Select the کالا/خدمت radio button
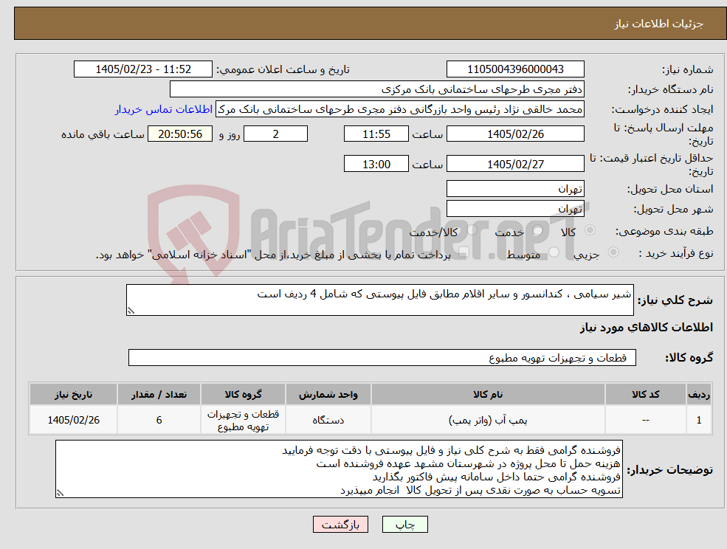The width and height of the screenshot is (727, 549). pos(472,230)
